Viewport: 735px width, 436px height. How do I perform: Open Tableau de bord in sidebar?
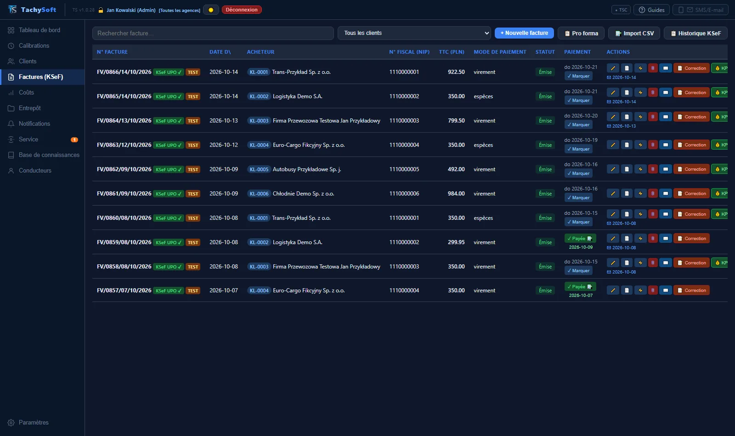tap(42, 30)
